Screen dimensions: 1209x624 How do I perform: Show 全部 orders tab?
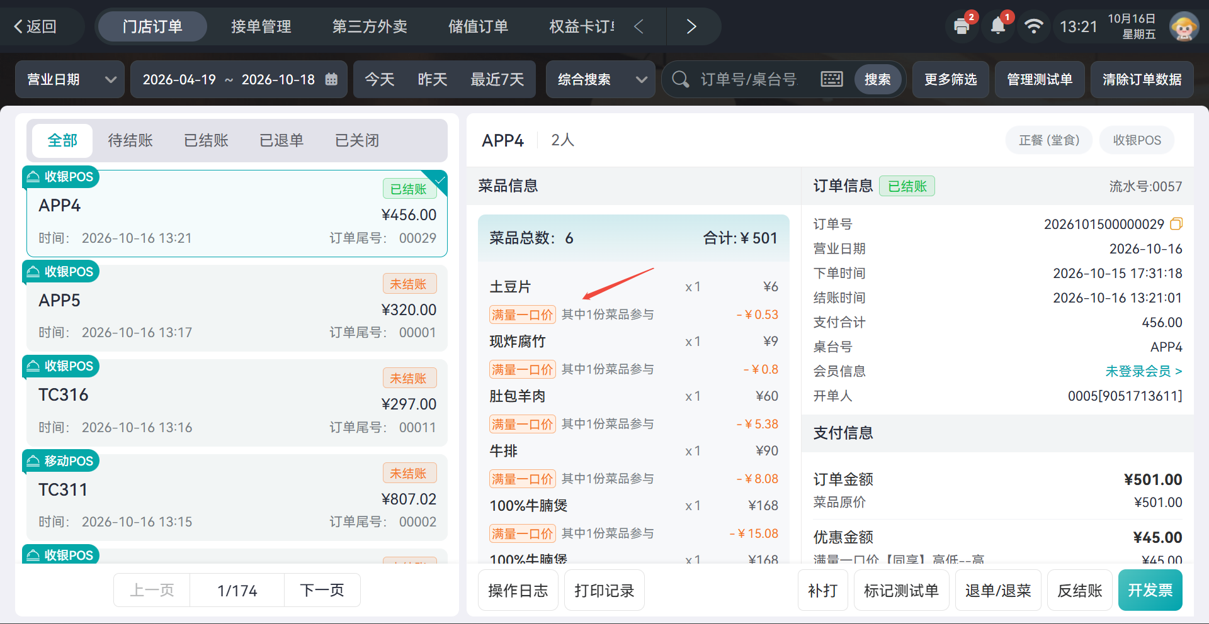point(62,140)
